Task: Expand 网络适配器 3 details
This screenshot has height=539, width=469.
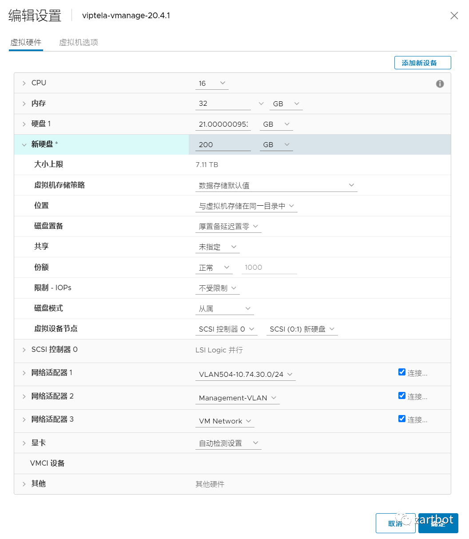Action: tap(24, 419)
